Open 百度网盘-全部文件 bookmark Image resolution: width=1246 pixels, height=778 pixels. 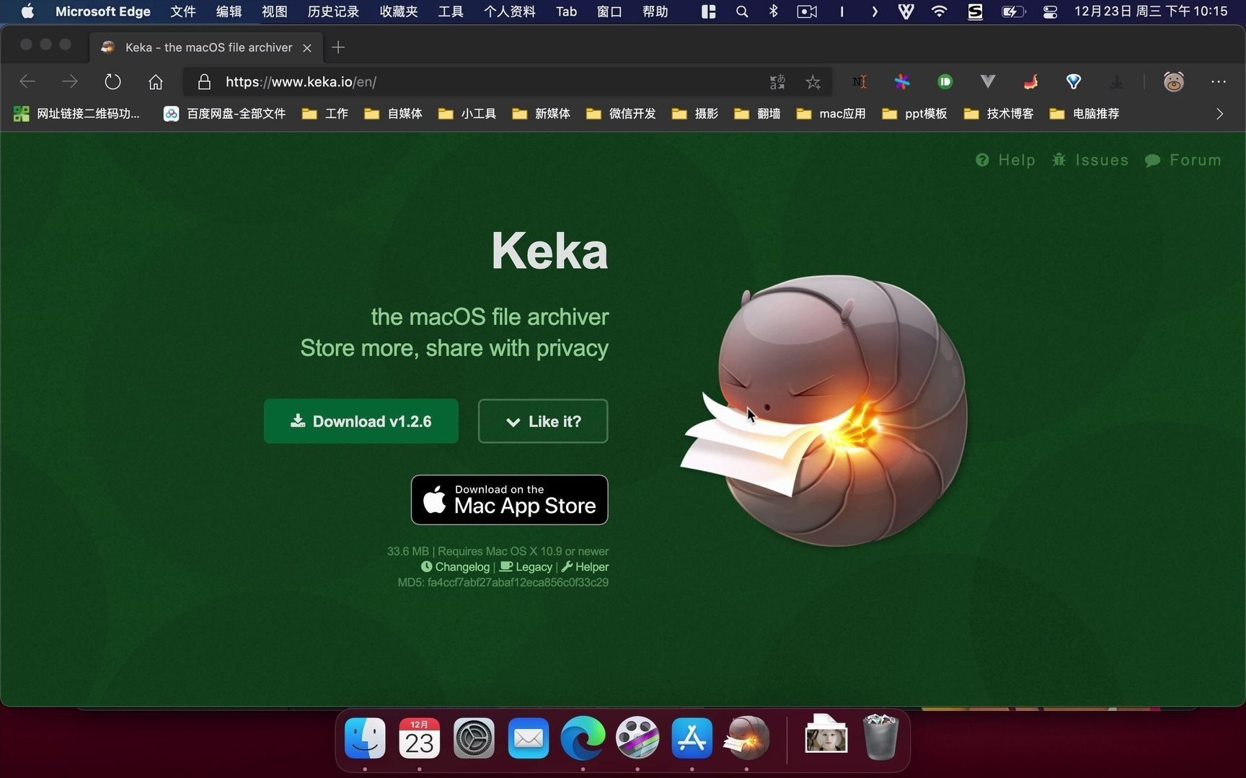coord(225,114)
